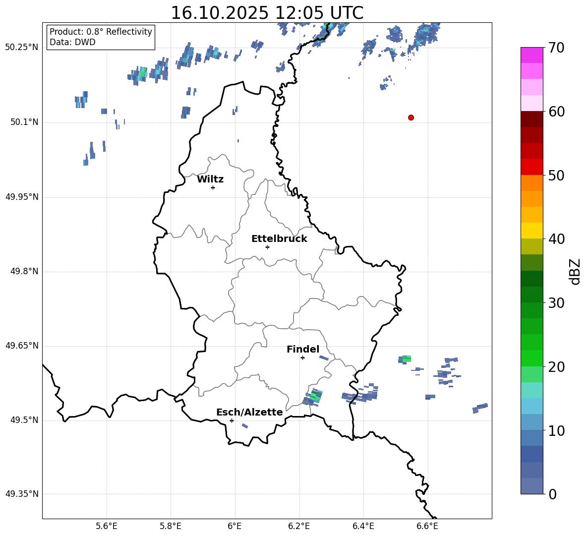Click the 60 tick label on the colorbar
The height and width of the screenshot is (536, 587).
tap(557, 112)
